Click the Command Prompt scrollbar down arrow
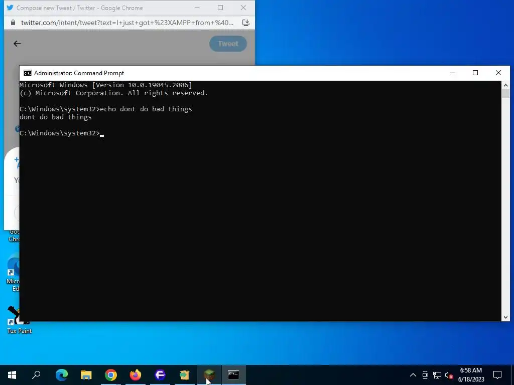This screenshot has height=385, width=514. (x=505, y=317)
